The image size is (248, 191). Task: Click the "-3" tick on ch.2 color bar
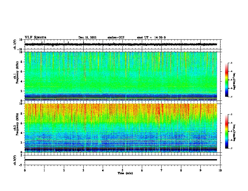click(231, 115)
